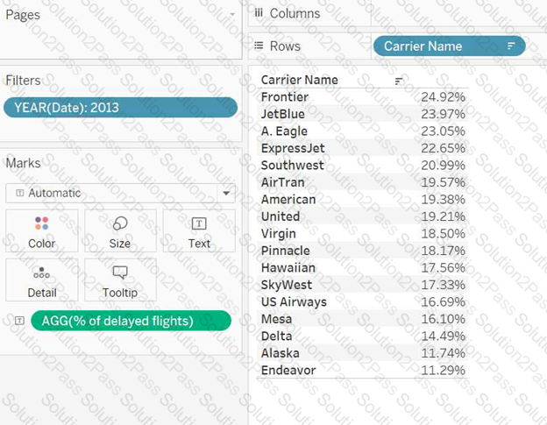Select the Endeavor carrier row
This screenshot has width=547, height=425.
point(288,370)
